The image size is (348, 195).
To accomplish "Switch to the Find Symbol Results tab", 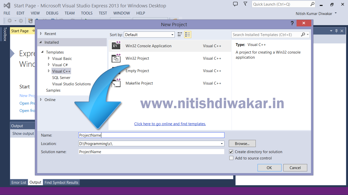I will tap(61, 182).
